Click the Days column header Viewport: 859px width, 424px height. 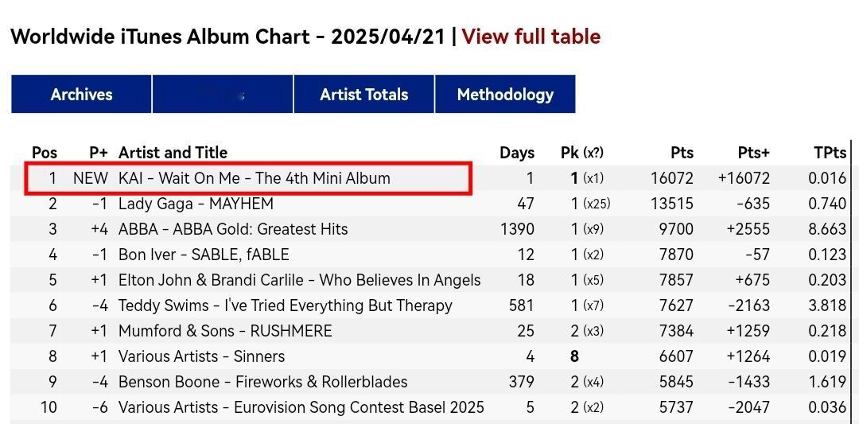click(517, 152)
